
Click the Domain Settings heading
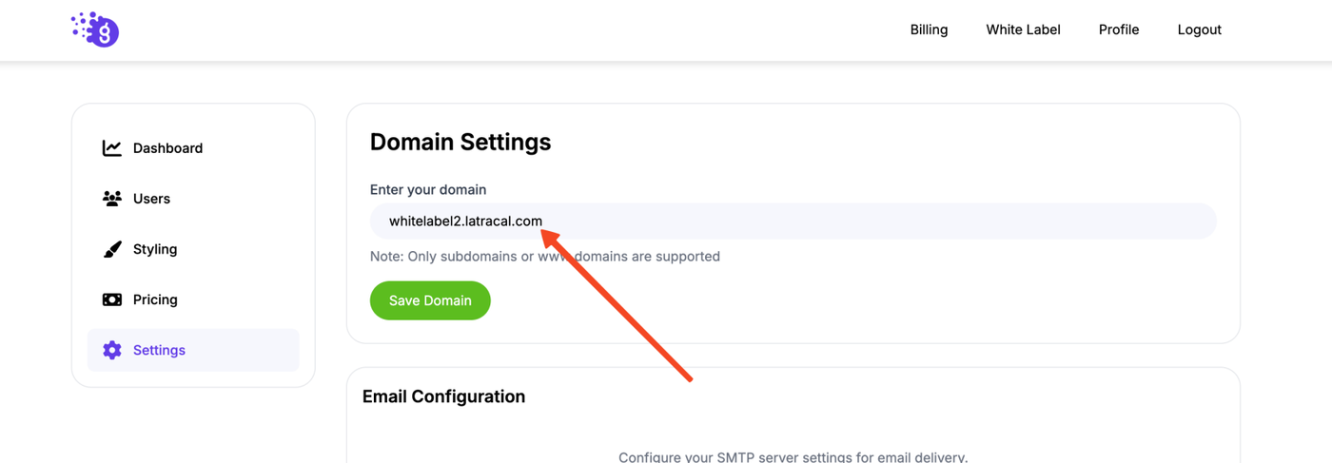pyautogui.click(x=460, y=143)
